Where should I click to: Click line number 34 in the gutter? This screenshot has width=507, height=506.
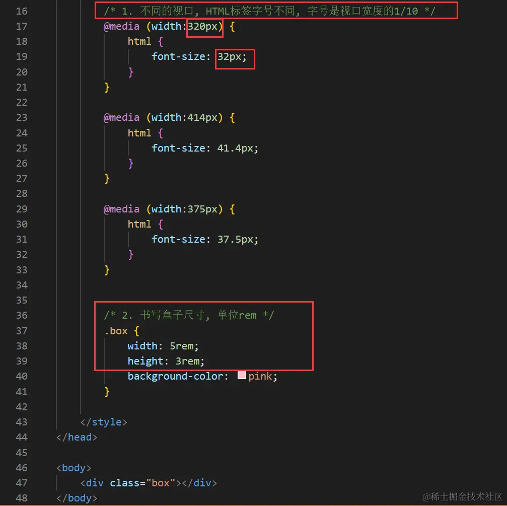pyautogui.click(x=22, y=285)
